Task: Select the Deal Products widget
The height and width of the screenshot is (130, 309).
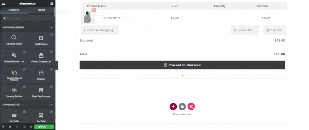Action: click(x=41, y=40)
